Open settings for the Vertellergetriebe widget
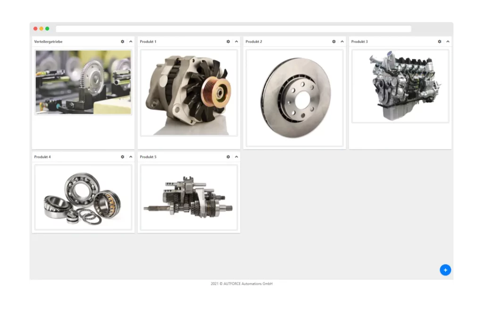 point(123,41)
